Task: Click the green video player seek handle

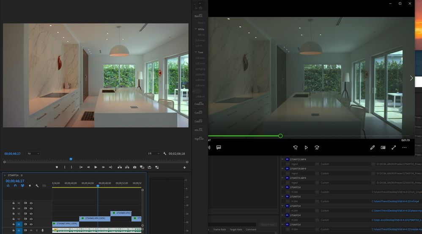Action: (280, 136)
